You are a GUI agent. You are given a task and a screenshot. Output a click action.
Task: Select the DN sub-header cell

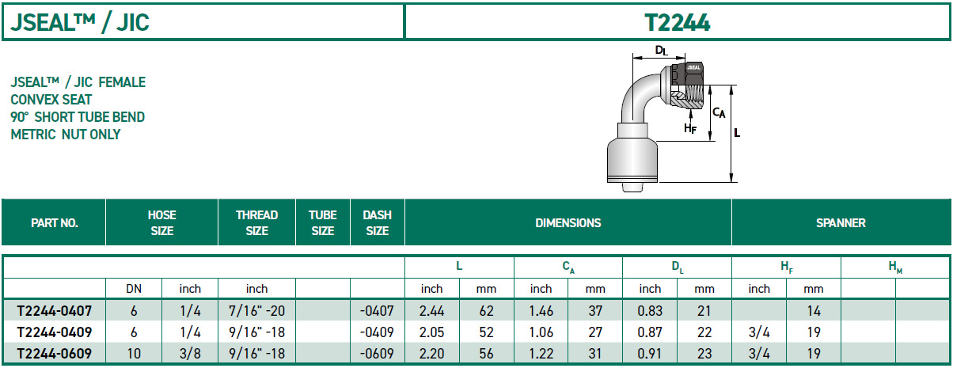coord(134,289)
